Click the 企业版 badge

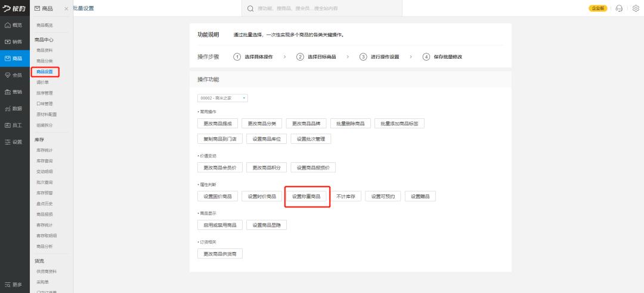[598, 8]
